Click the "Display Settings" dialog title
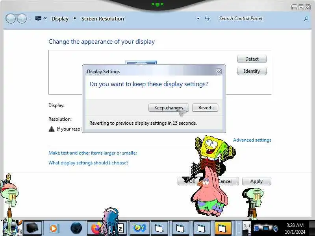315x236 pixels. click(103, 72)
